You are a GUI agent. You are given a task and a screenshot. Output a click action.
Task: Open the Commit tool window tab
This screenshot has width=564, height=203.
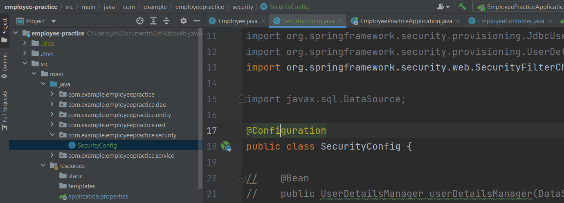tap(4, 65)
